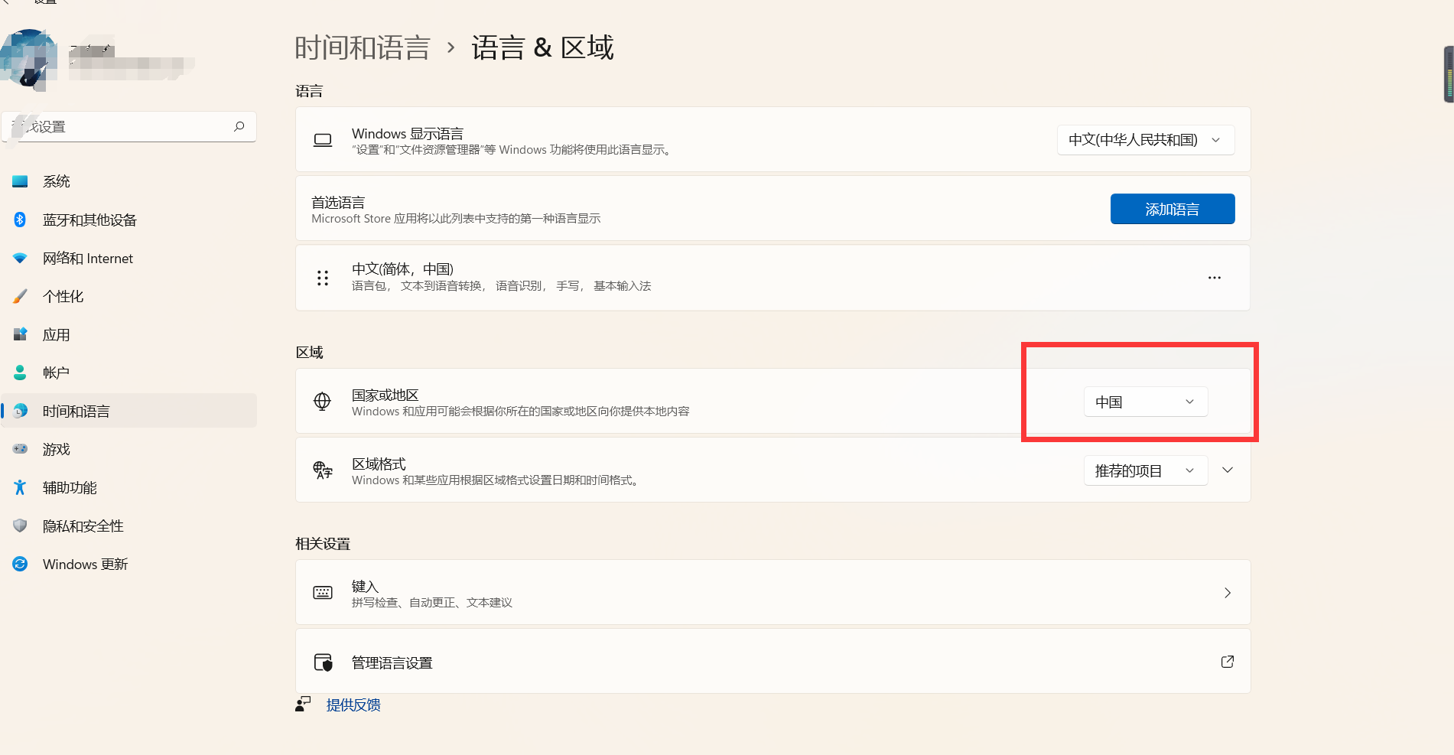Image resolution: width=1454 pixels, height=755 pixels.
Task: Click the 添加语言 button
Action: pyautogui.click(x=1173, y=209)
